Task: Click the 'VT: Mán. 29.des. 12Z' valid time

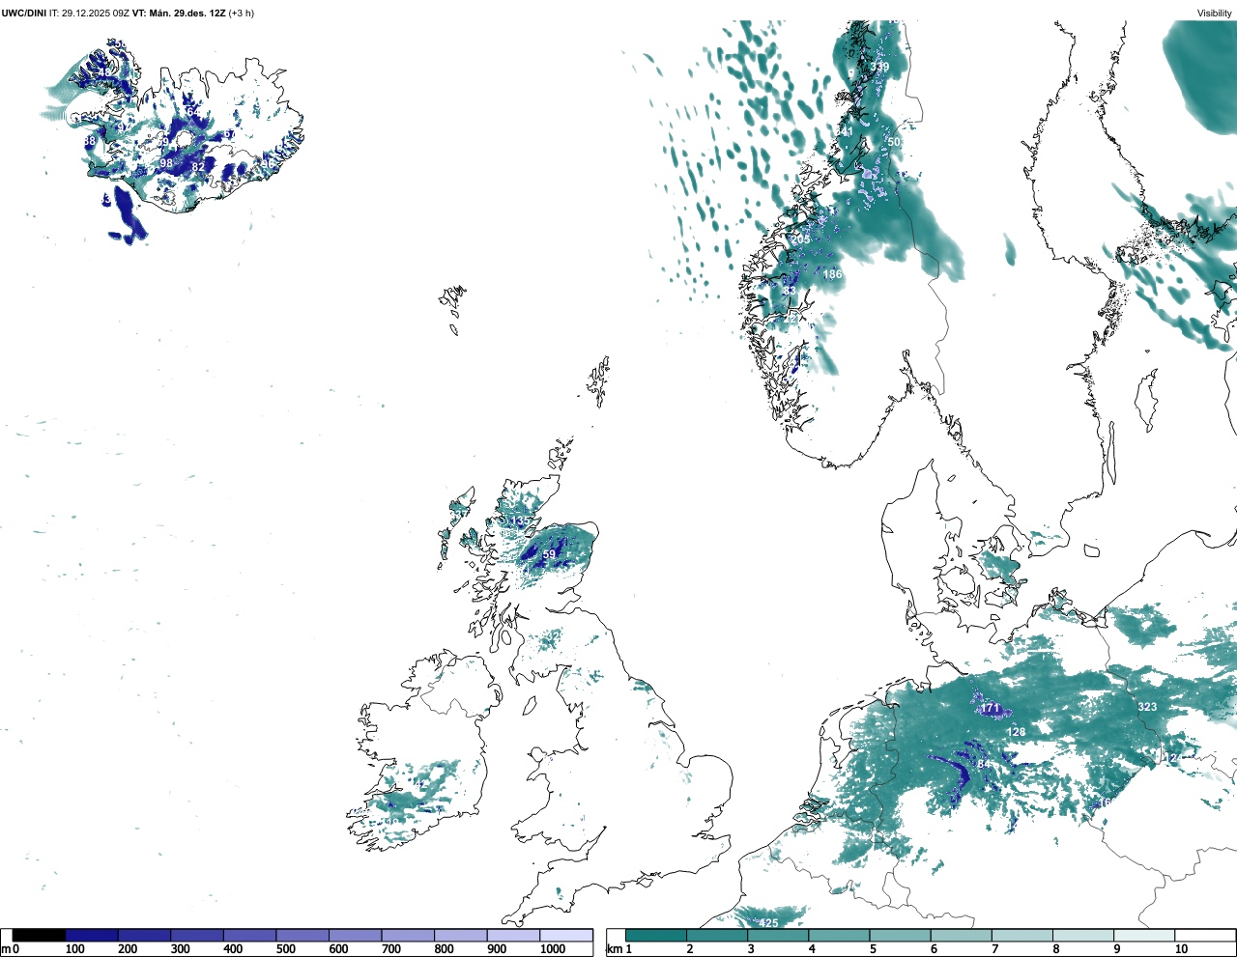Action: click(x=178, y=13)
